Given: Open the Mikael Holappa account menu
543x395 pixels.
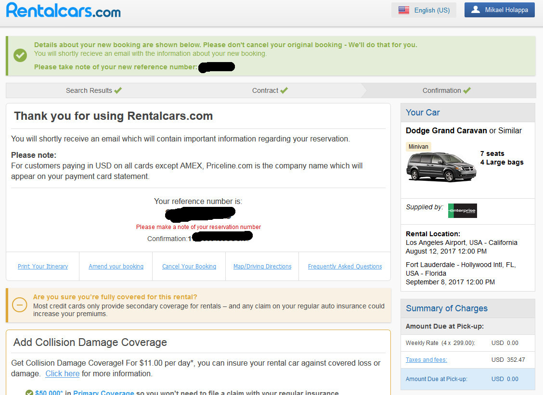Looking at the screenshot, I should tap(499, 10).
